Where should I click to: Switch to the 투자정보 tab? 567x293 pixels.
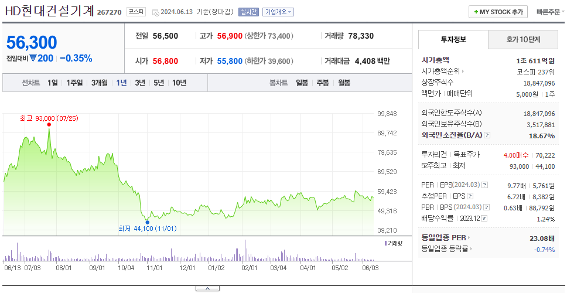tap(453, 39)
